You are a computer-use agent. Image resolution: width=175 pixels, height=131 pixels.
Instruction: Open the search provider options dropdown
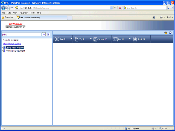tap(172, 8)
